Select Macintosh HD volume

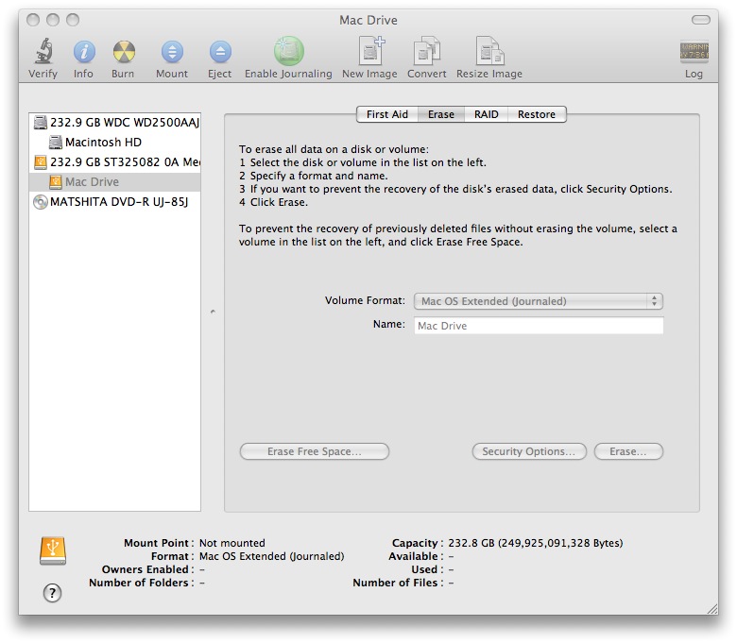coord(114,143)
